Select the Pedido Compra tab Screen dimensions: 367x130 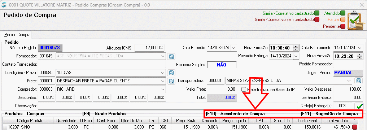[17, 35]
